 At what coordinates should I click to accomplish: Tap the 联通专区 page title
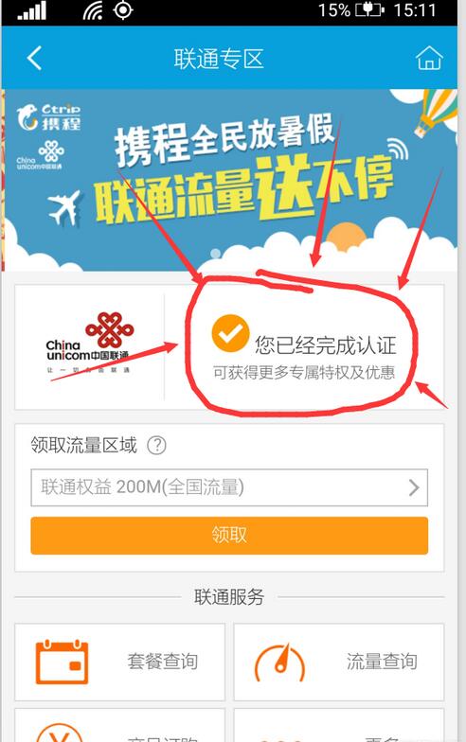pos(218,59)
